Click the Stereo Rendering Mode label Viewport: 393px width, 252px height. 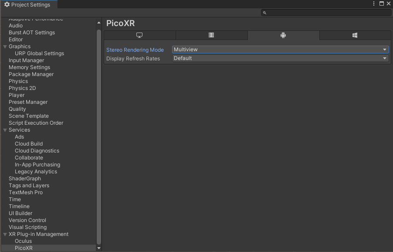[135, 50]
